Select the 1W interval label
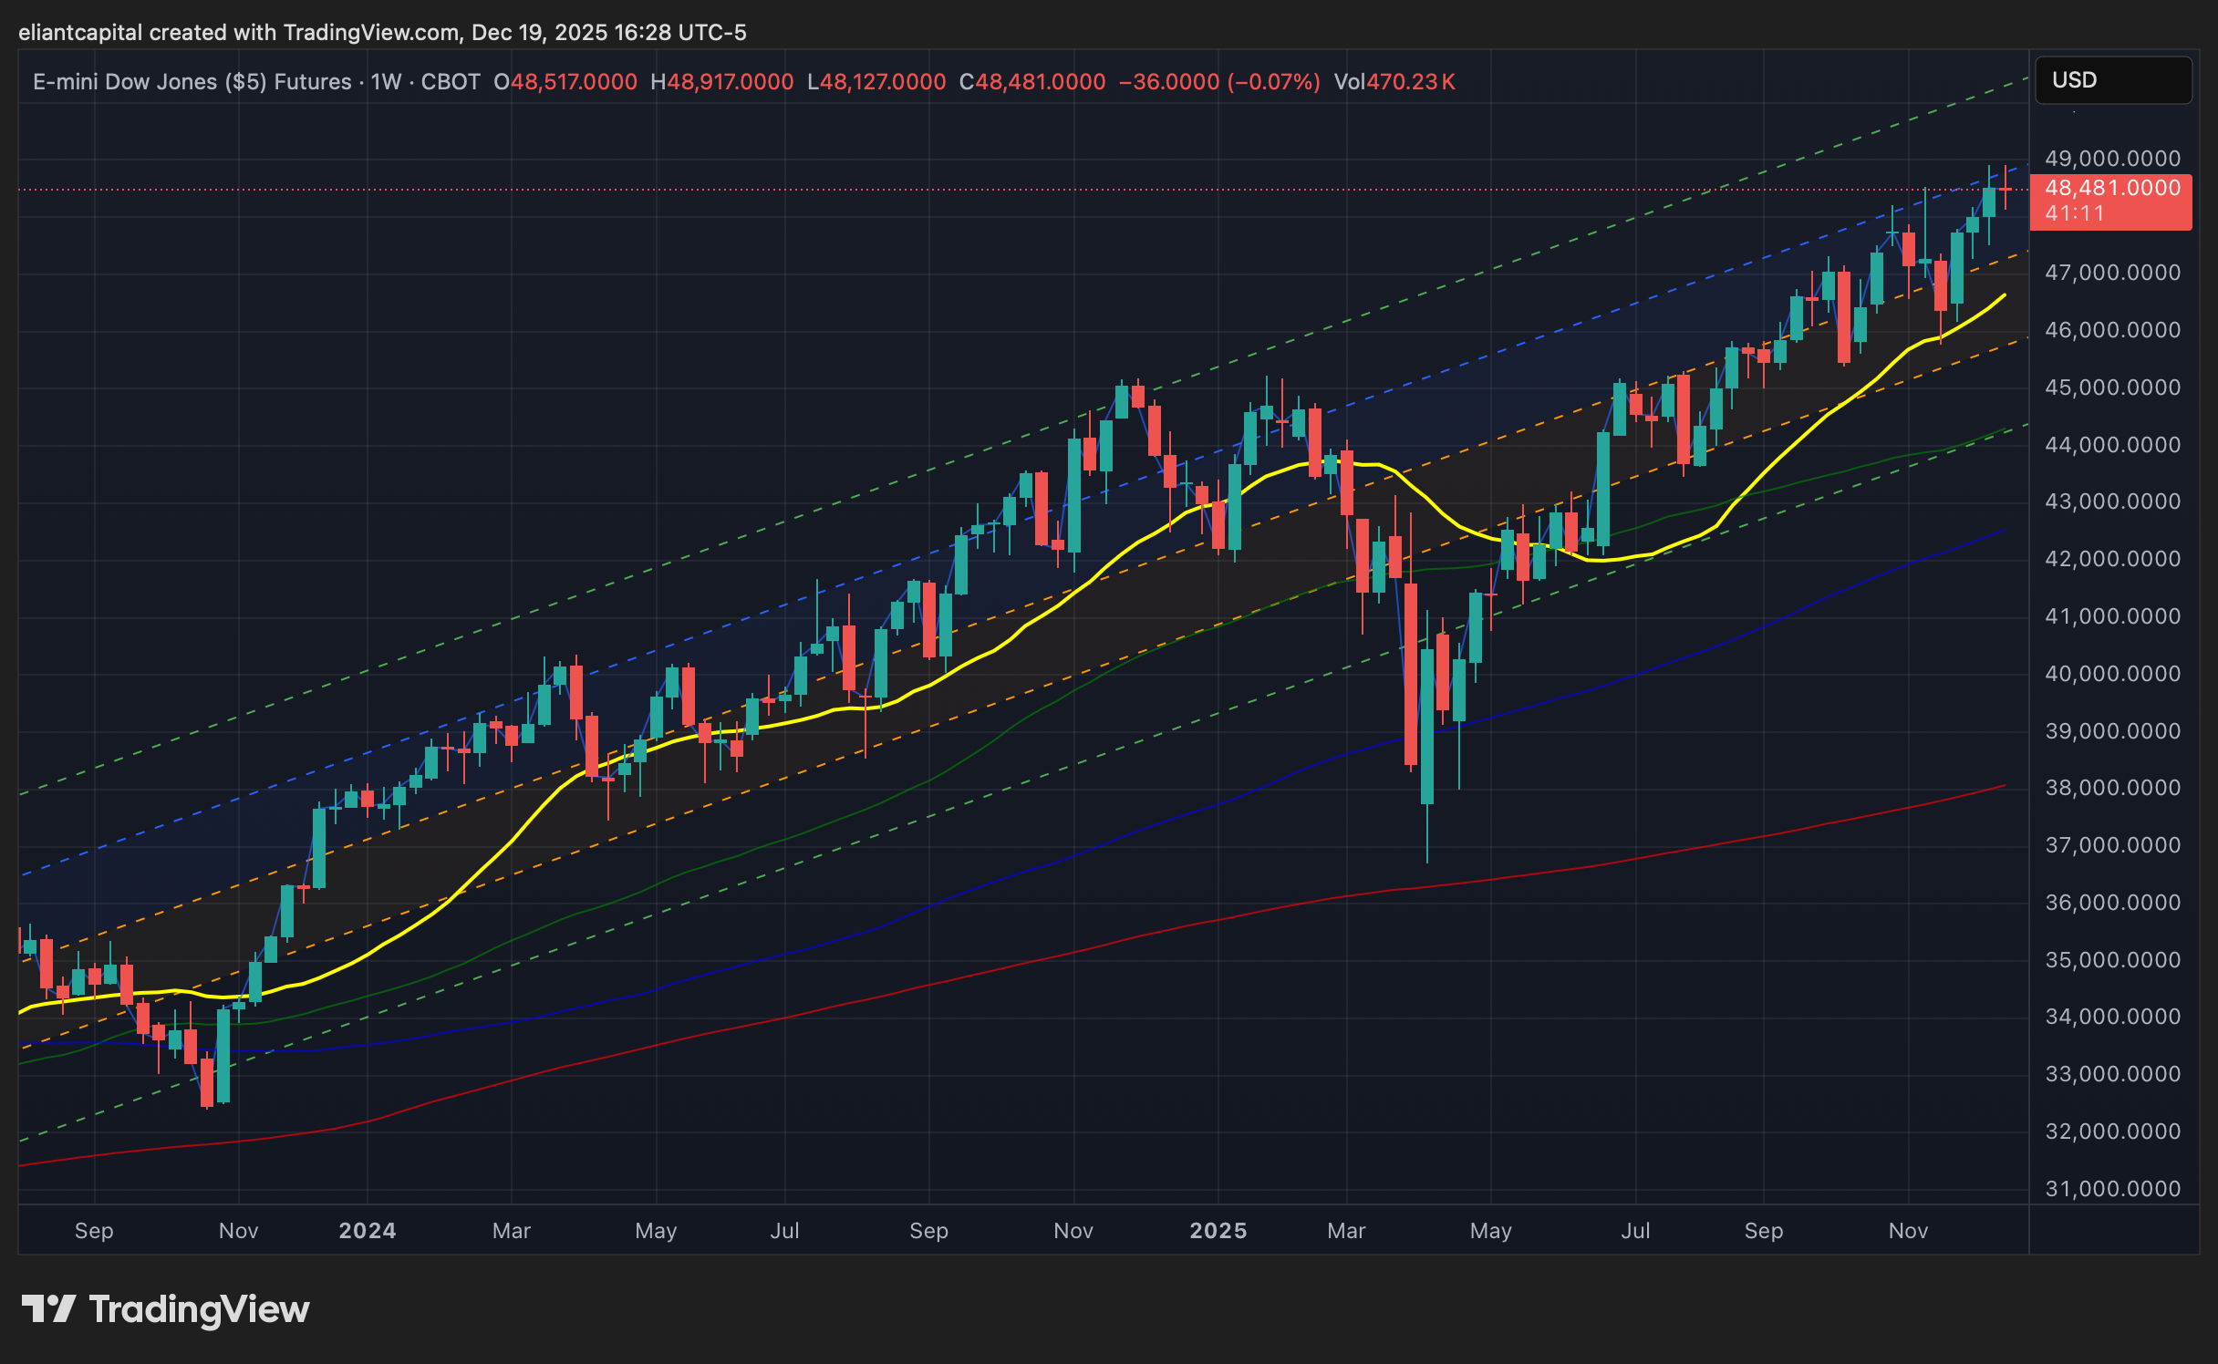 point(386,82)
